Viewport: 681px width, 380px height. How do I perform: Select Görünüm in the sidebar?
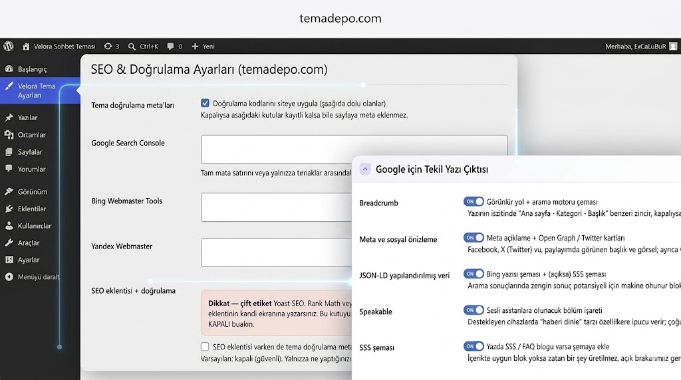(x=33, y=191)
